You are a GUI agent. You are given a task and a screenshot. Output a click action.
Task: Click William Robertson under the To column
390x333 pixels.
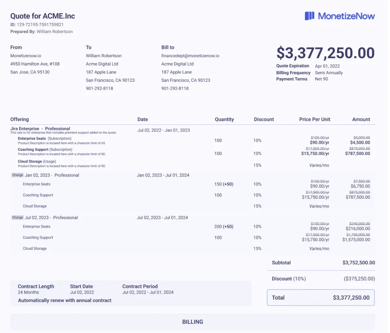[x=104, y=56]
